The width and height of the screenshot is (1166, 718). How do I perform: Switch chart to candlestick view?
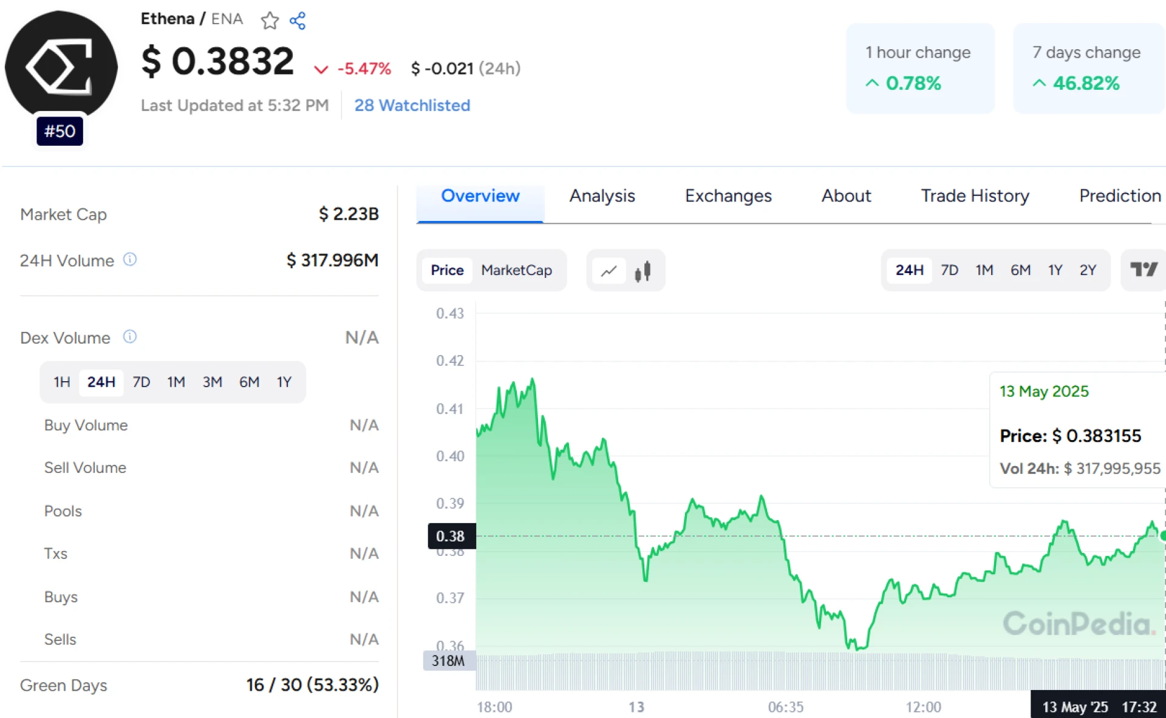643,271
